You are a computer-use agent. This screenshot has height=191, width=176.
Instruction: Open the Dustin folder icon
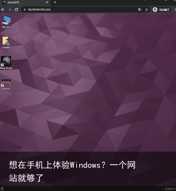(x=6, y=42)
